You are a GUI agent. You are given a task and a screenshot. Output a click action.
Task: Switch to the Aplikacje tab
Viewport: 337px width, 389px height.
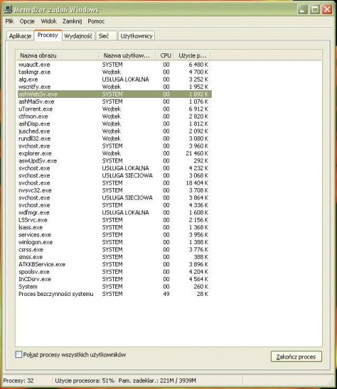coord(20,36)
